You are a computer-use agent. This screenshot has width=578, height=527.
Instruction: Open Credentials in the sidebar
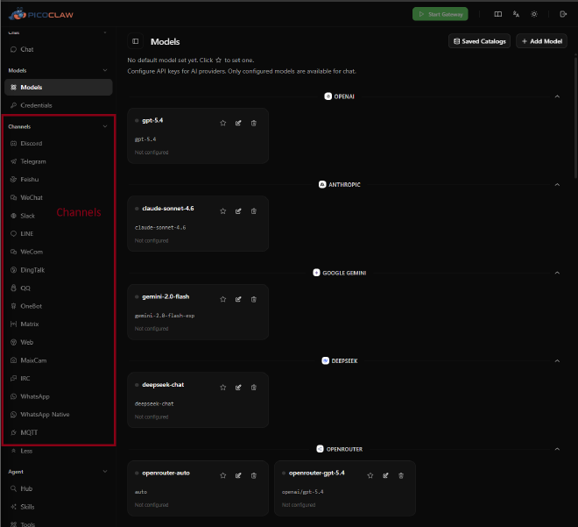coord(59,105)
